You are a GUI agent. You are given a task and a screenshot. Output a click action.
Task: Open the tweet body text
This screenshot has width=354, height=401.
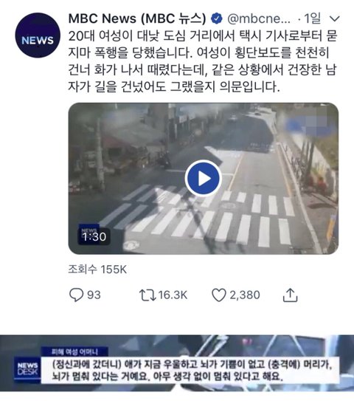pyautogui.click(x=203, y=61)
